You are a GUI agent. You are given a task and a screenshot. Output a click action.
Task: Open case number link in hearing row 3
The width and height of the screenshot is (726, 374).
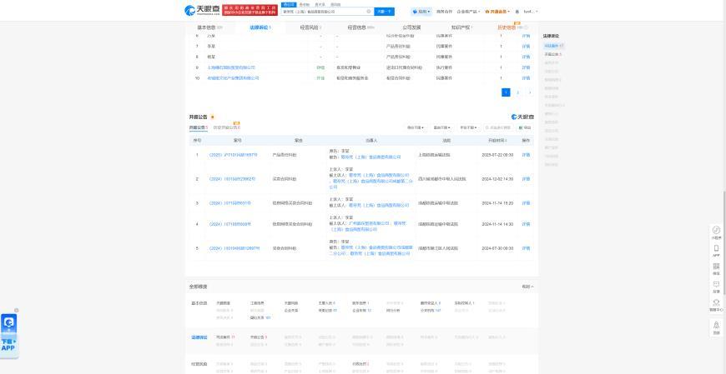click(x=230, y=203)
